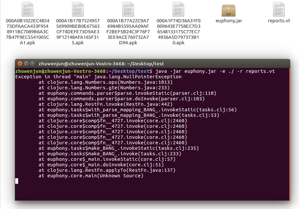
Task: Click the _main.doInvoke(core.clj:51) line
Action: coord(101,165)
